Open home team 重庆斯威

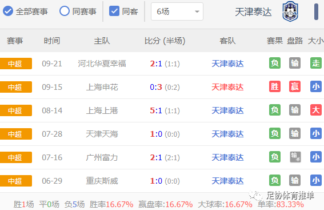(x=102, y=181)
